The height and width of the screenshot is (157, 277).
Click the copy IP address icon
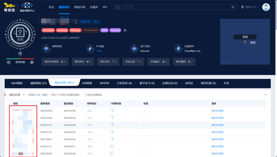tap(75, 22)
